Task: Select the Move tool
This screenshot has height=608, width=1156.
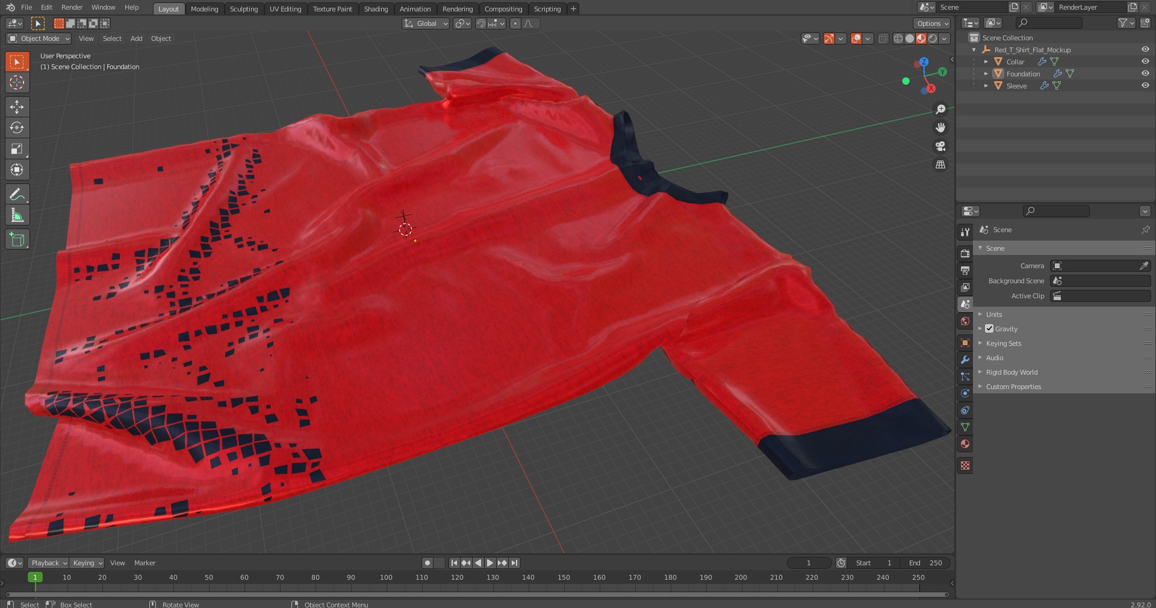Action: click(x=17, y=107)
